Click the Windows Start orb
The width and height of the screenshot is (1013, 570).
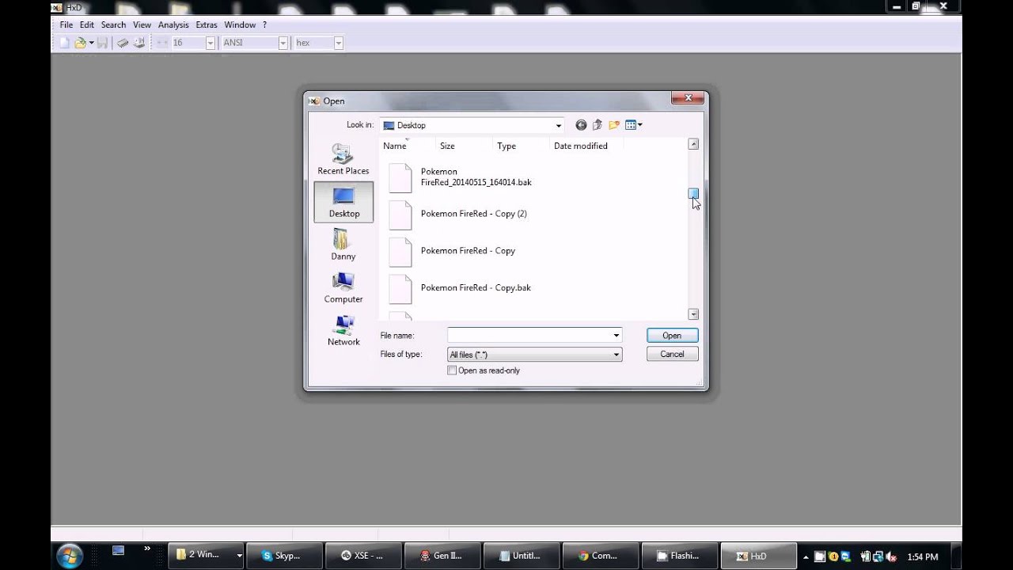coord(69,555)
